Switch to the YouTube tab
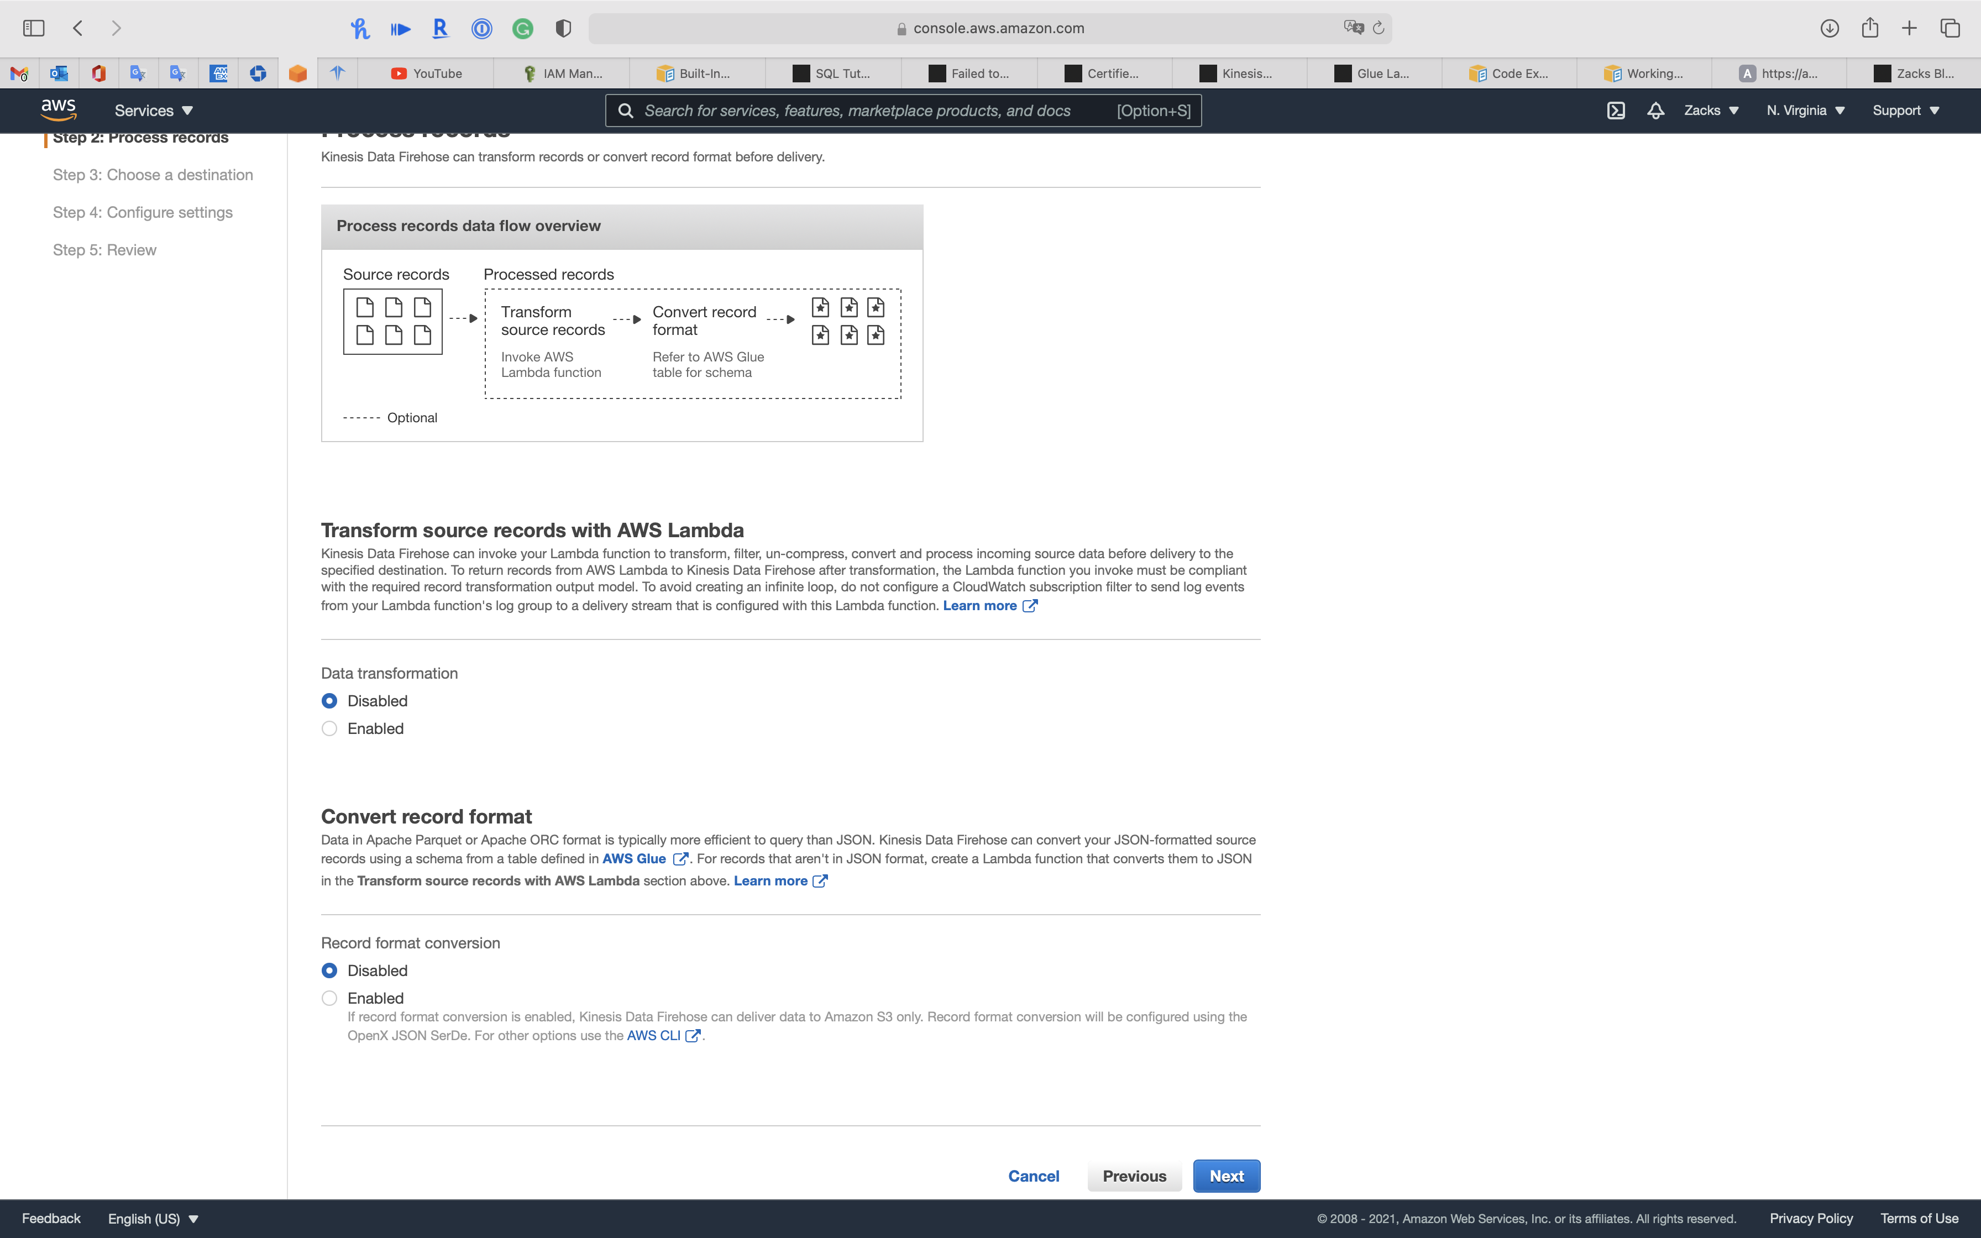 pos(427,74)
